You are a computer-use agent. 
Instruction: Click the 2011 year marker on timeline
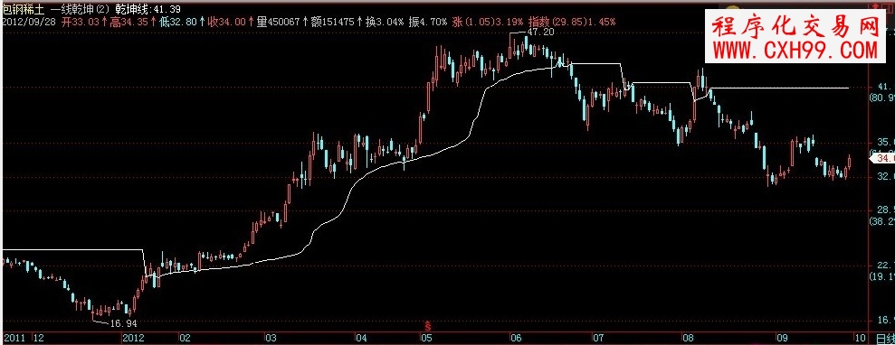coord(14,338)
